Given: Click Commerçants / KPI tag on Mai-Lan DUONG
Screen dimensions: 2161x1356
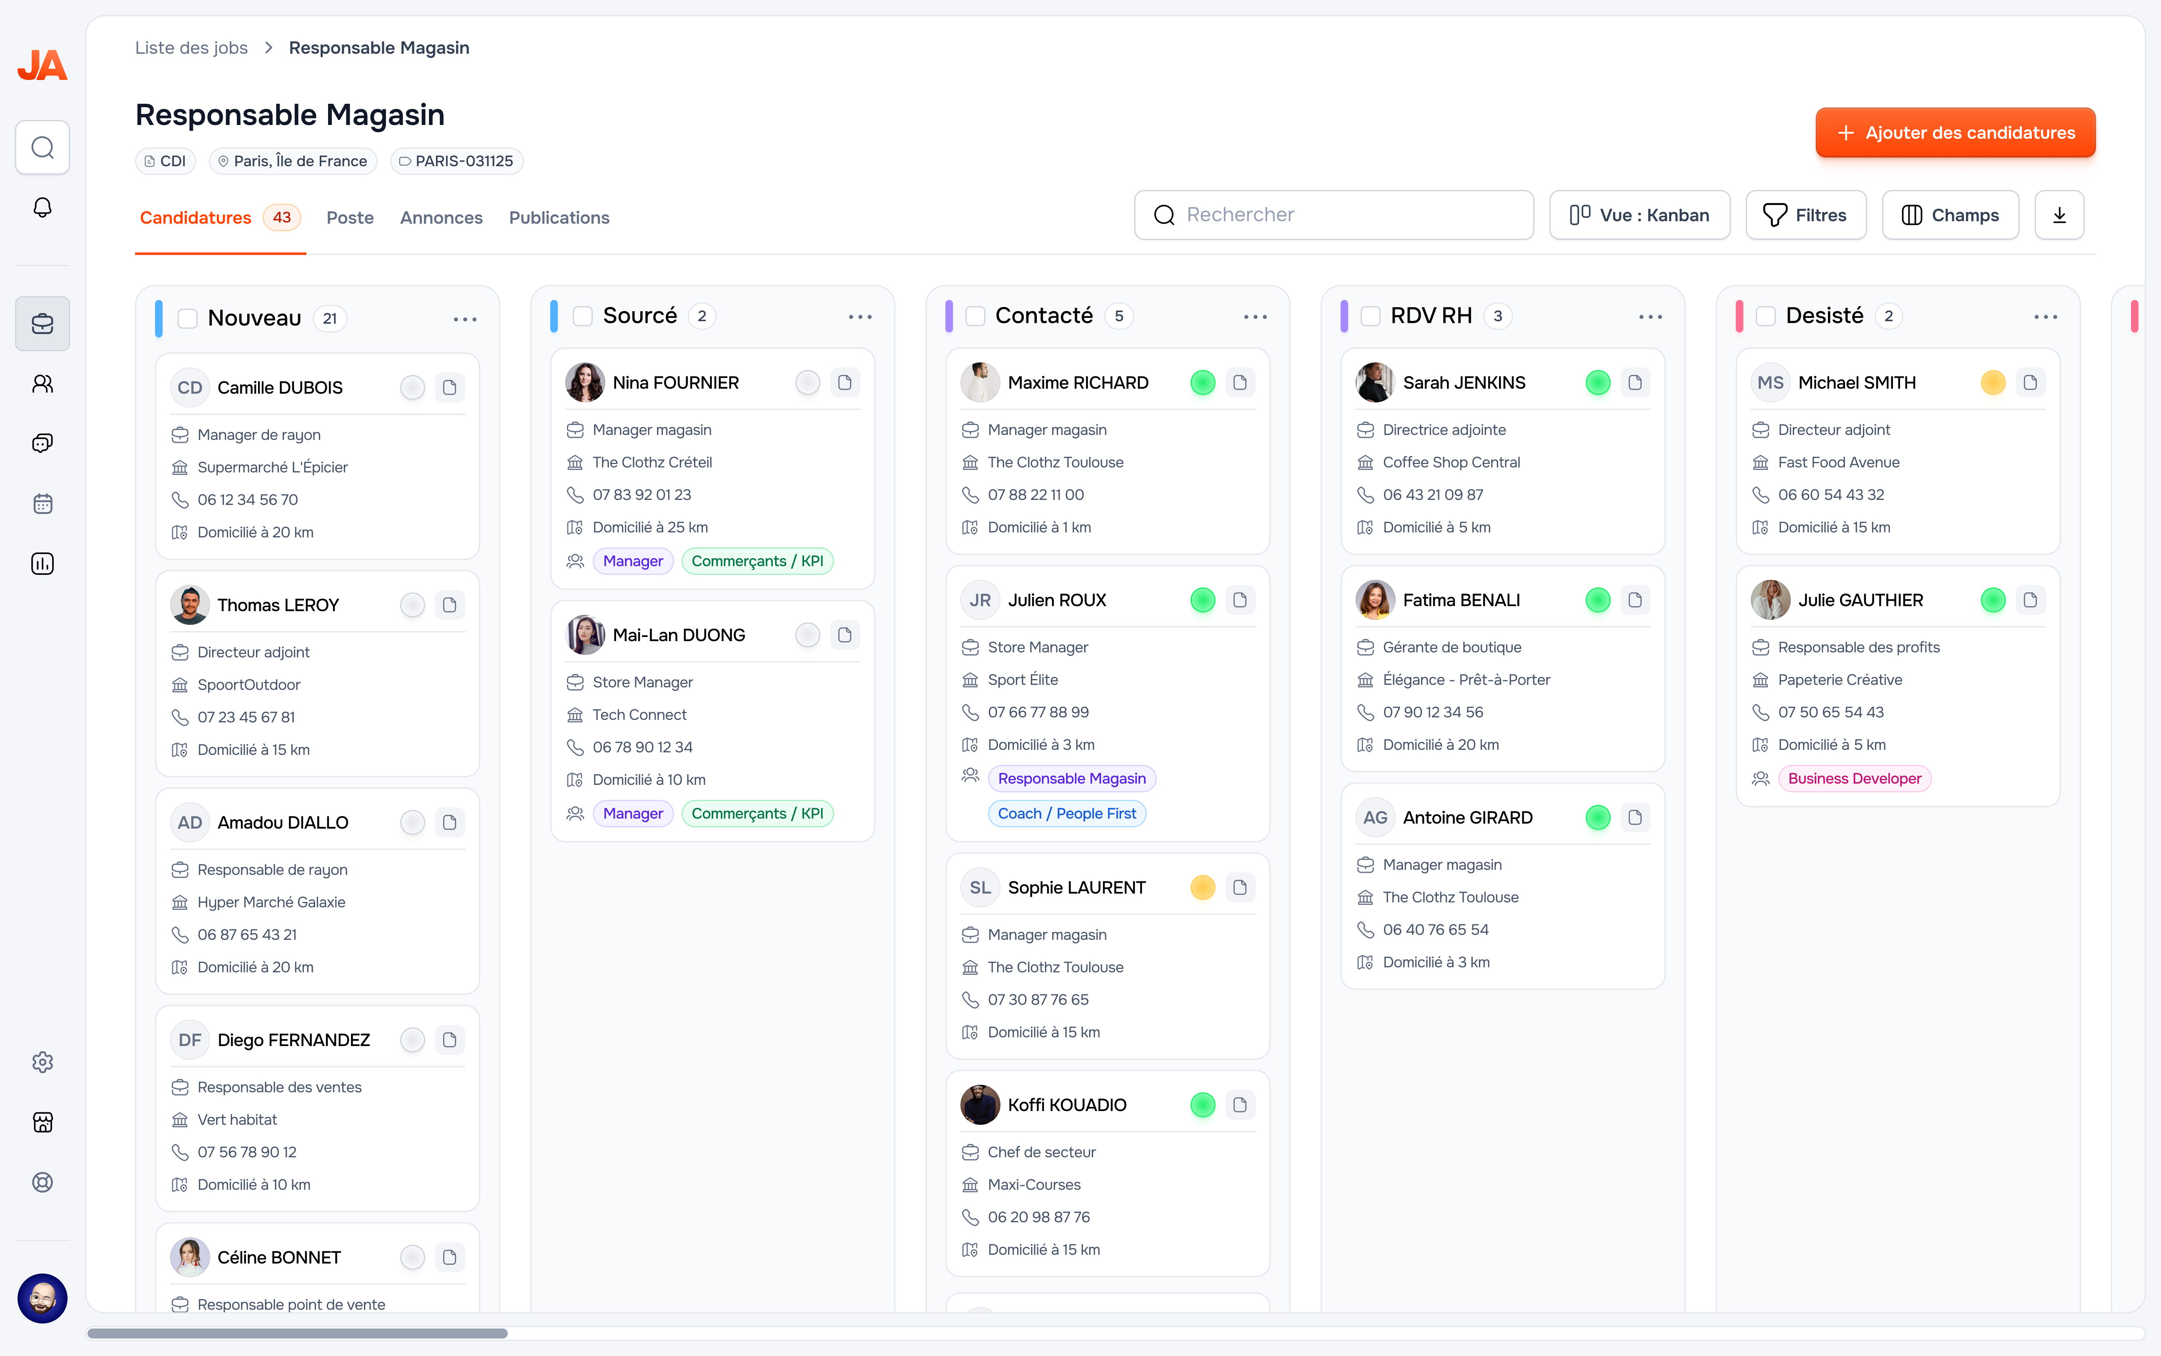Looking at the screenshot, I should pyautogui.click(x=757, y=814).
